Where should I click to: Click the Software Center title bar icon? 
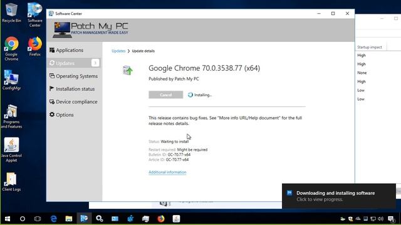[x=51, y=14]
